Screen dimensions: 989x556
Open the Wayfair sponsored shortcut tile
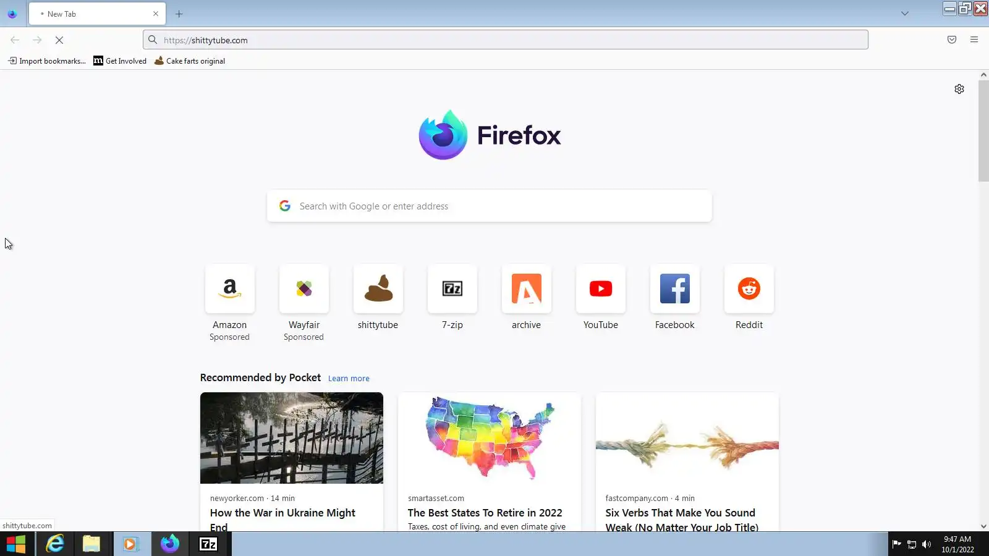pyautogui.click(x=303, y=289)
